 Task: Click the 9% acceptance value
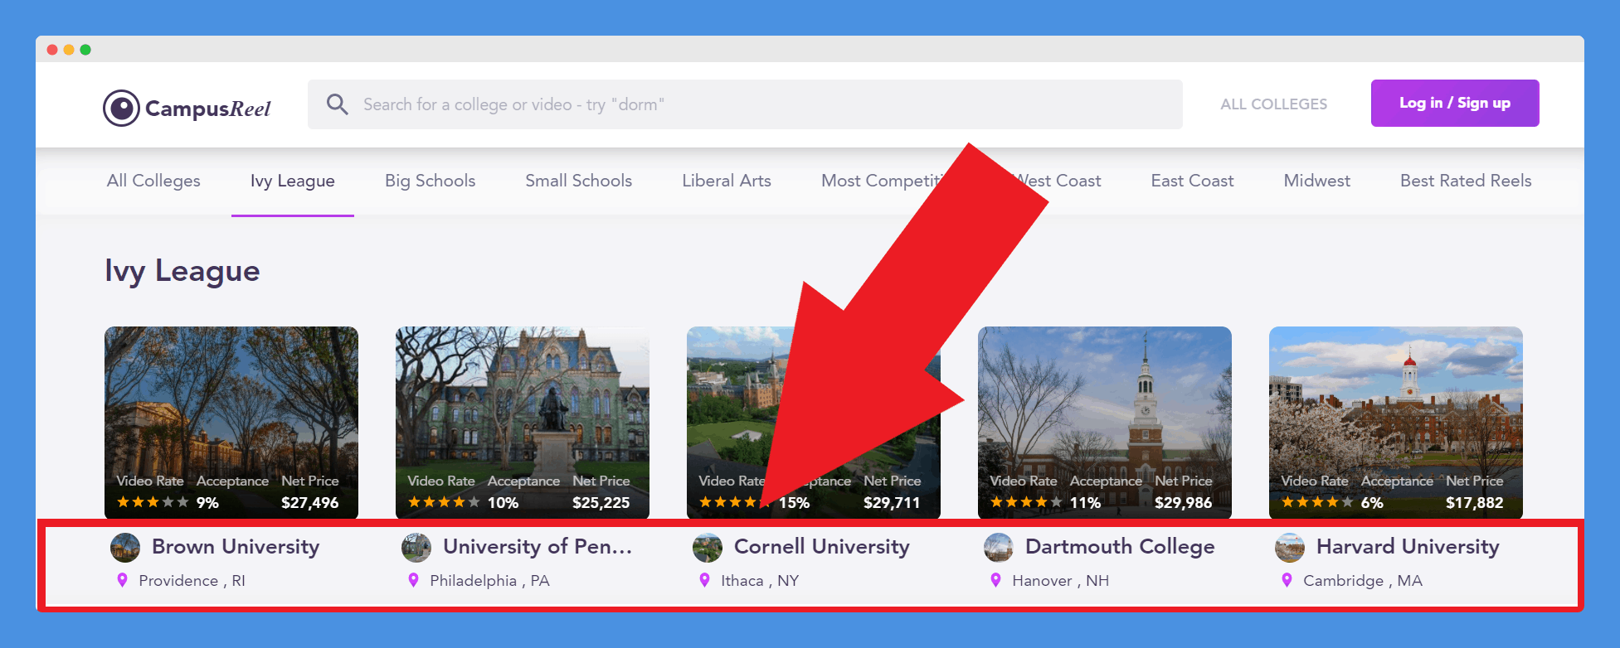coord(207,502)
